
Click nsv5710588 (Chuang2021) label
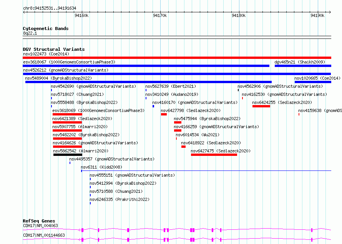click(x=116, y=191)
